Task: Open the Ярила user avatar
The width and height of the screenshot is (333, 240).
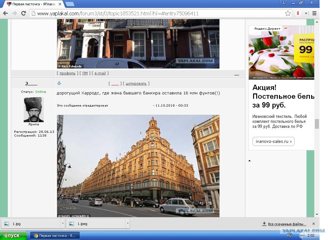Action: point(34,110)
